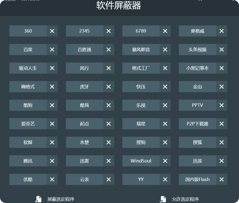Select the WindSoul software entry
Viewport: 239px width, 203px height.
[x=141, y=161]
